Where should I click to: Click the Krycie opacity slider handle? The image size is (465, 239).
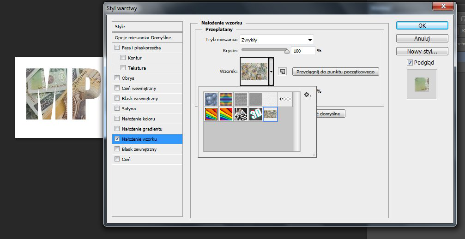[x=287, y=51]
